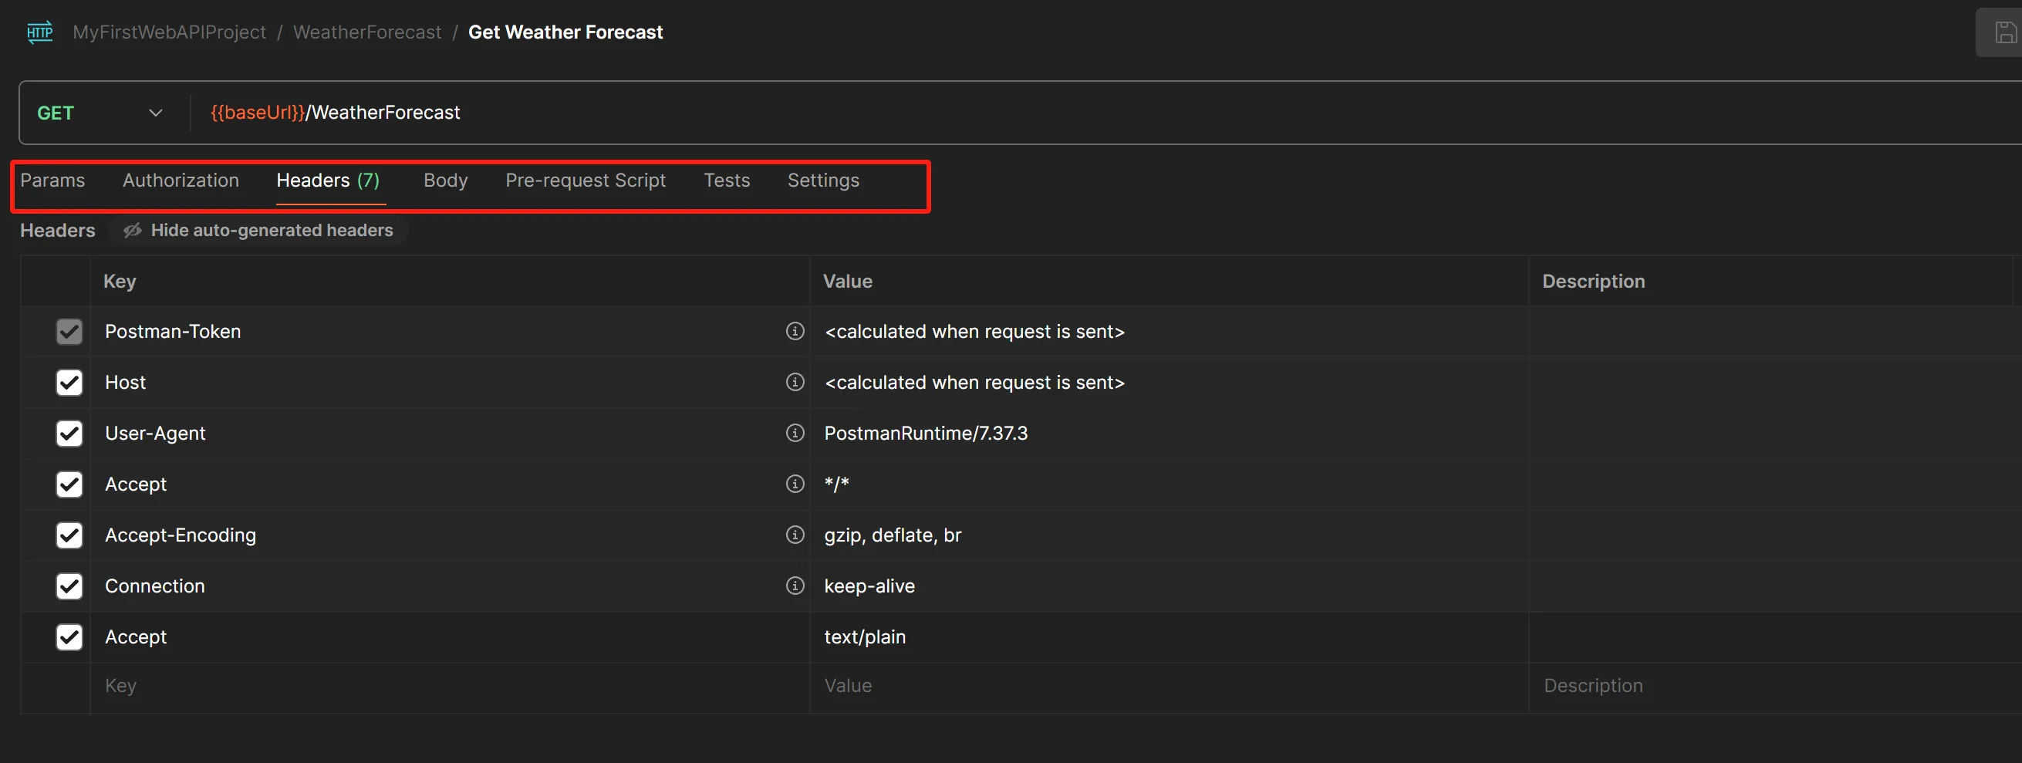The height and width of the screenshot is (763, 2022).
Task: Show info for Postman-Token header
Action: (x=795, y=331)
